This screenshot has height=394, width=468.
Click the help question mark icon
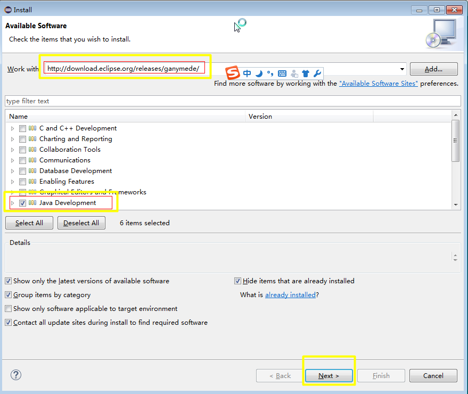[x=16, y=375]
